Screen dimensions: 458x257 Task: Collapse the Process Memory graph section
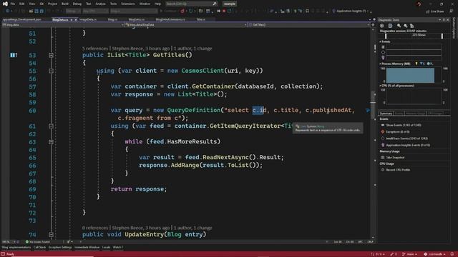click(380, 64)
